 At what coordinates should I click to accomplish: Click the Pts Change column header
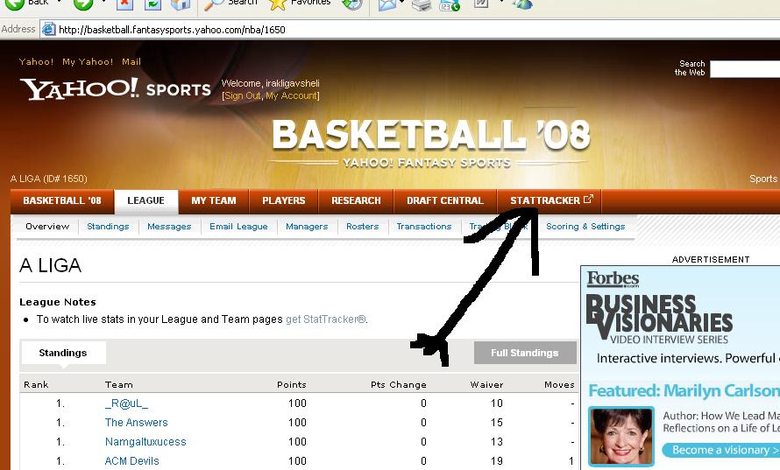[x=399, y=384]
